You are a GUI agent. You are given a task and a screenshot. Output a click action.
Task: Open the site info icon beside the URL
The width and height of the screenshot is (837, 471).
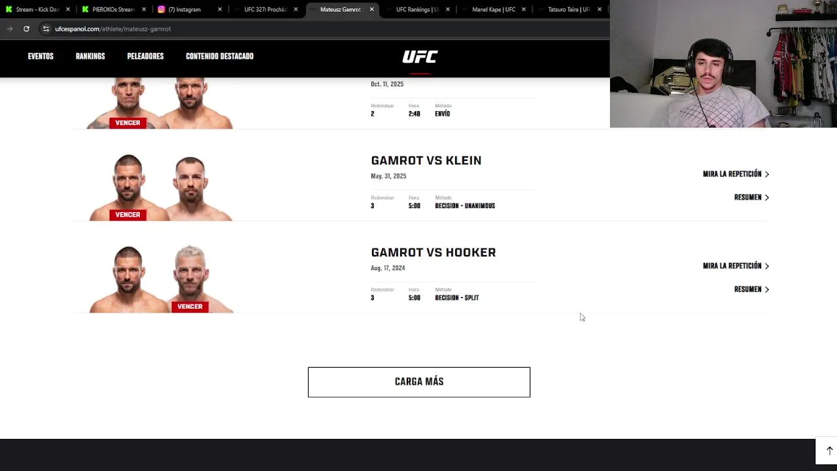[46, 29]
